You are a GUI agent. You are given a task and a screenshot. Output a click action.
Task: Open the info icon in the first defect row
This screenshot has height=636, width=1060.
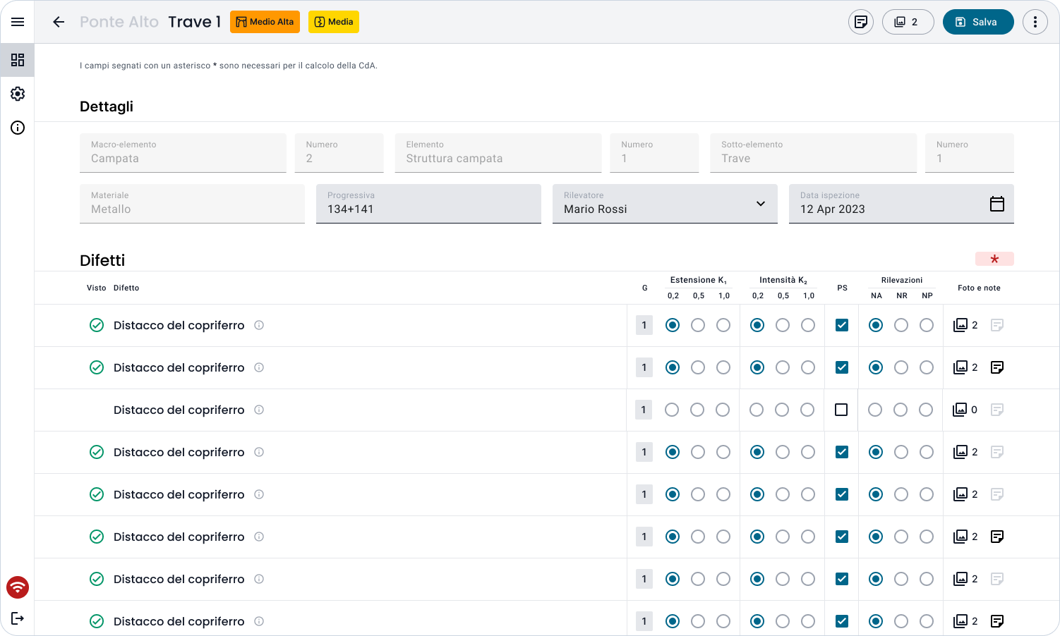point(259,325)
